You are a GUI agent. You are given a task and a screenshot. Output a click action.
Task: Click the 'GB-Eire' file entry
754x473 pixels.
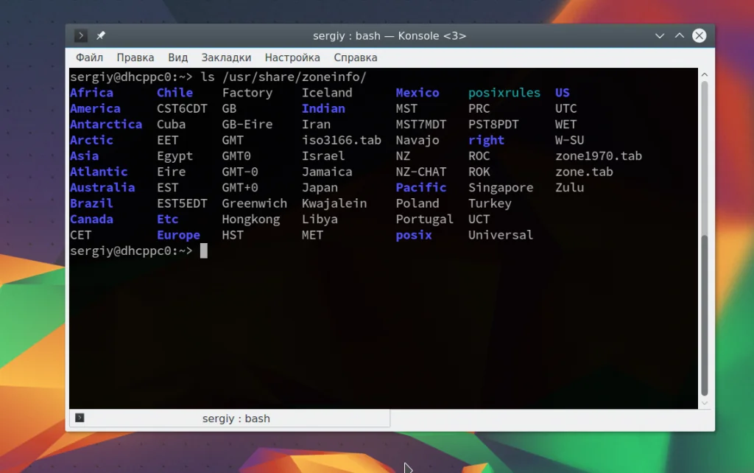pos(247,125)
